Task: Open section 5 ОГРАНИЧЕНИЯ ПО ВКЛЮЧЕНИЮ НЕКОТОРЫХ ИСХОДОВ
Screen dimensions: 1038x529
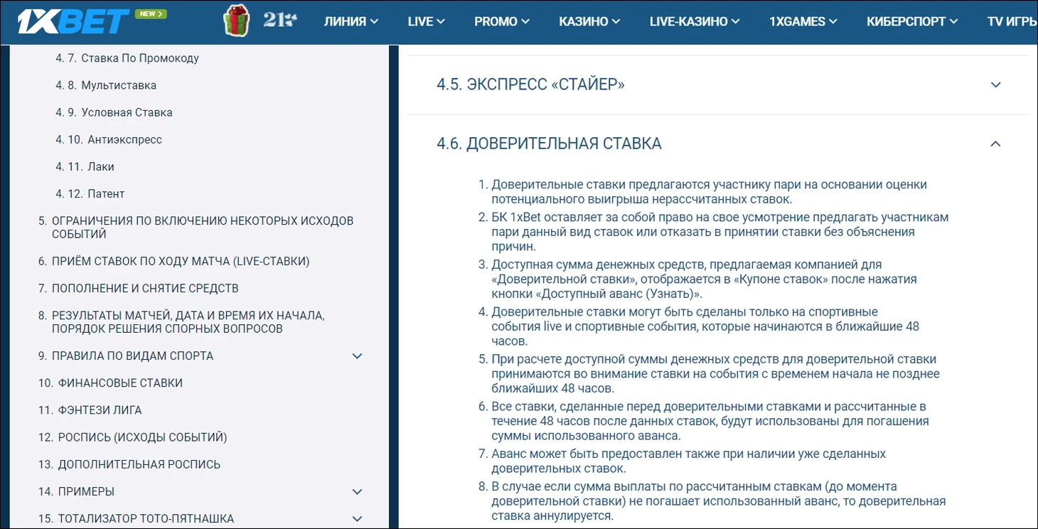Action: pos(196,228)
